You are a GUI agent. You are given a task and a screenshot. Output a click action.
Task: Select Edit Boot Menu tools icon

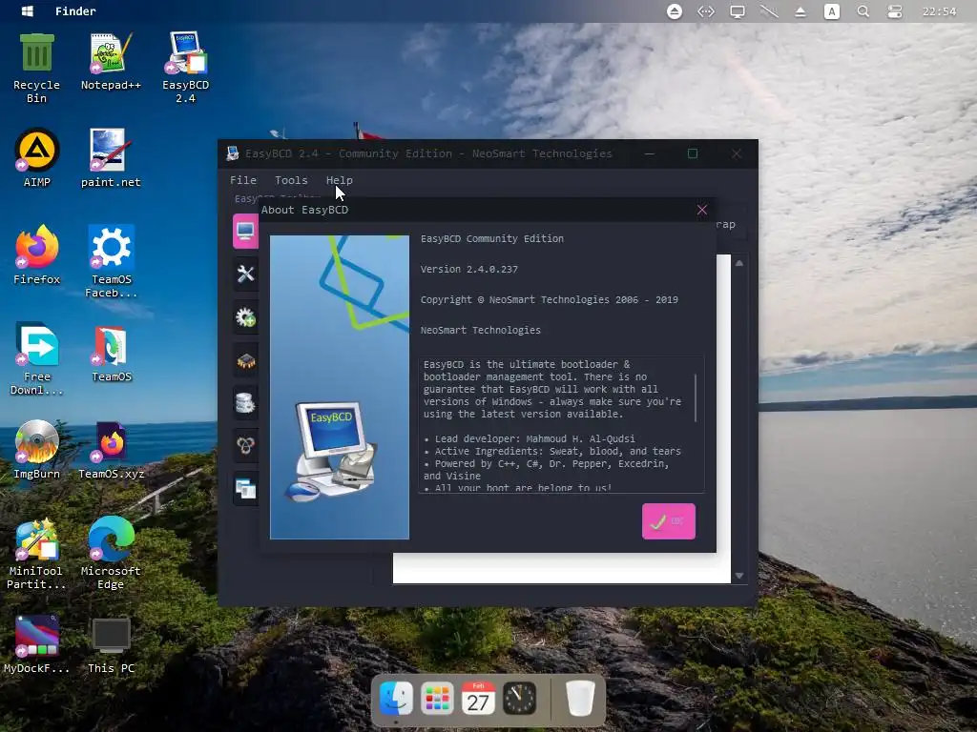[245, 274]
